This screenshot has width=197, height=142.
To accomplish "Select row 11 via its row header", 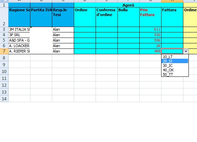I will tap(4, 78).
